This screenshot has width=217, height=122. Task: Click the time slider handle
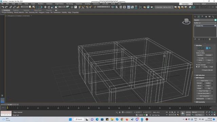point(10,105)
